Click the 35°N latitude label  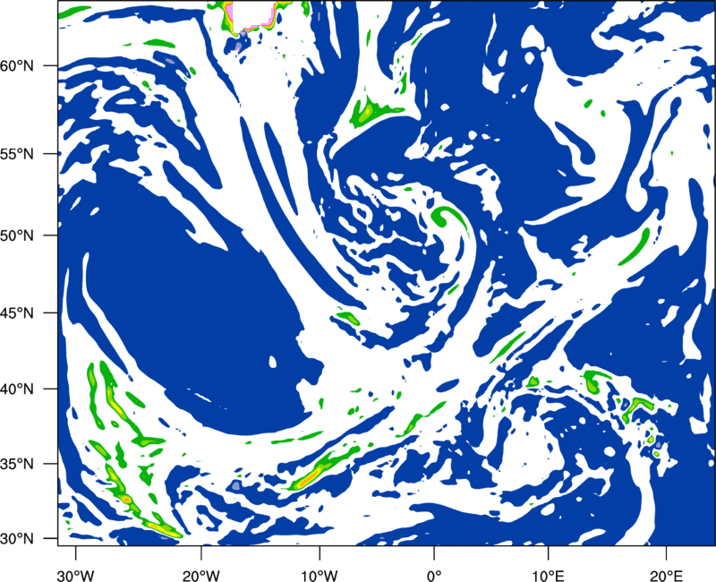tap(17, 464)
